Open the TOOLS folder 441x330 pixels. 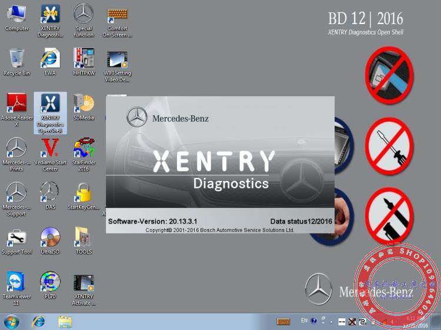point(83,241)
